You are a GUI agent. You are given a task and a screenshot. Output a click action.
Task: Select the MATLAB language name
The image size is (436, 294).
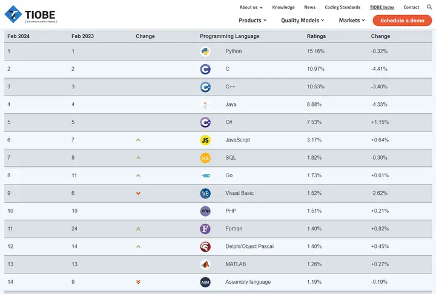[x=236, y=264]
